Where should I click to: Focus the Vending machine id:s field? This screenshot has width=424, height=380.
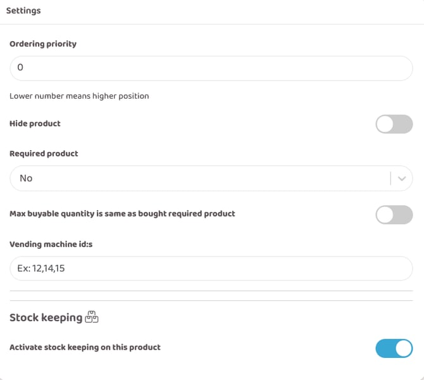point(211,269)
